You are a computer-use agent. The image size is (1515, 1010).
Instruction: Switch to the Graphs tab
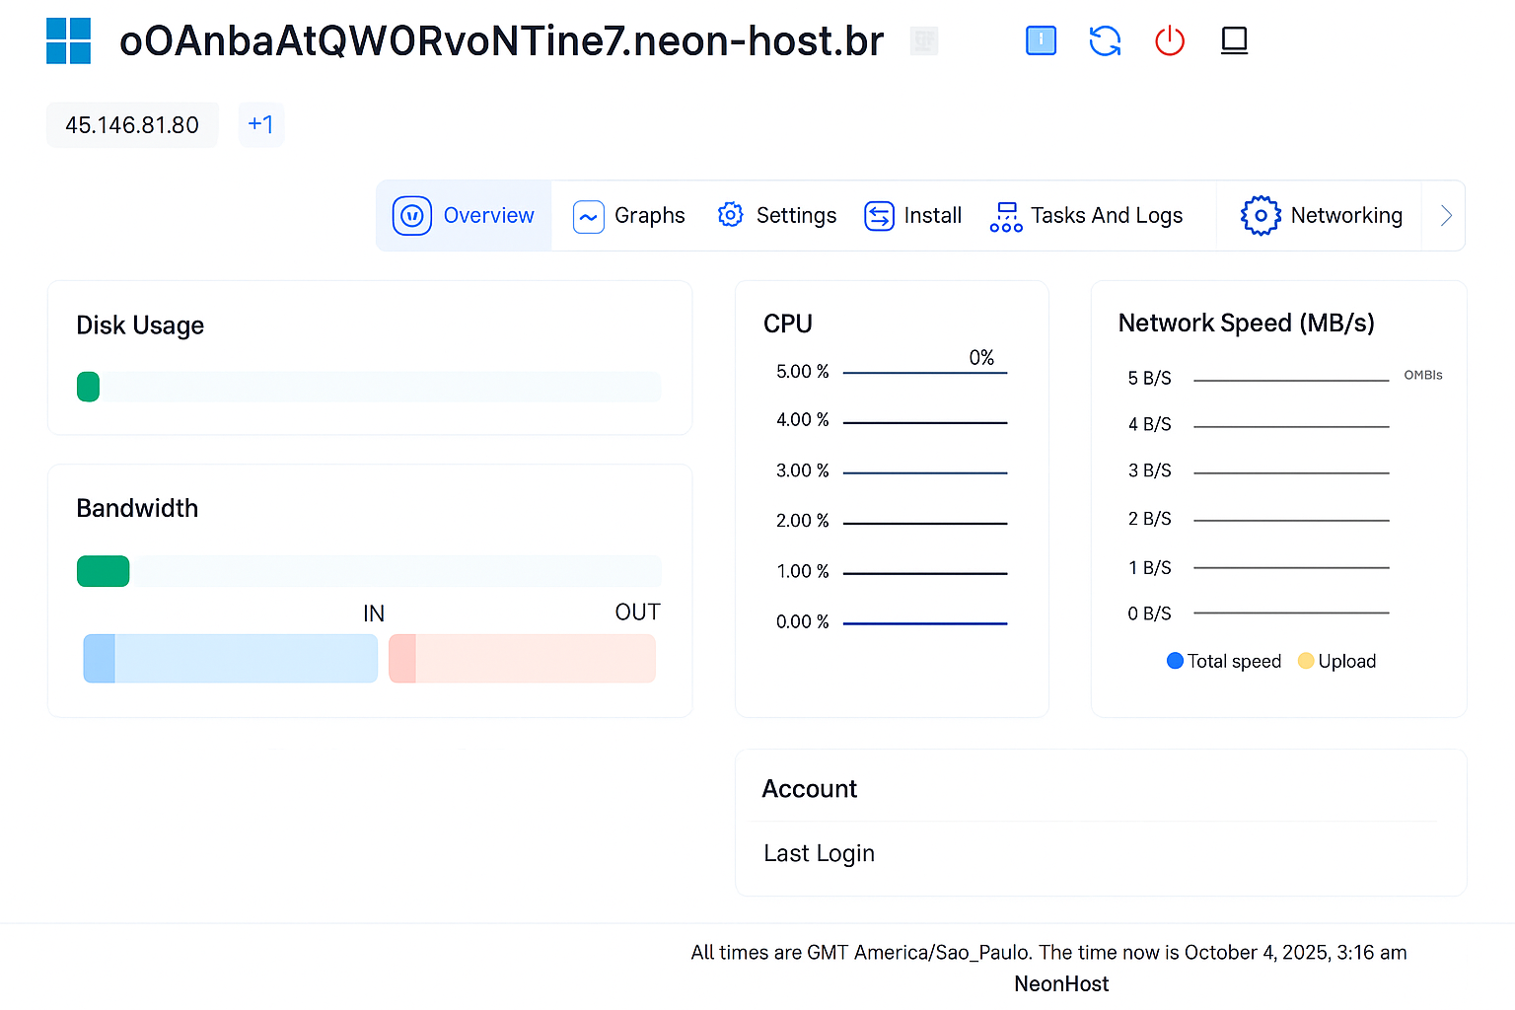click(x=629, y=215)
